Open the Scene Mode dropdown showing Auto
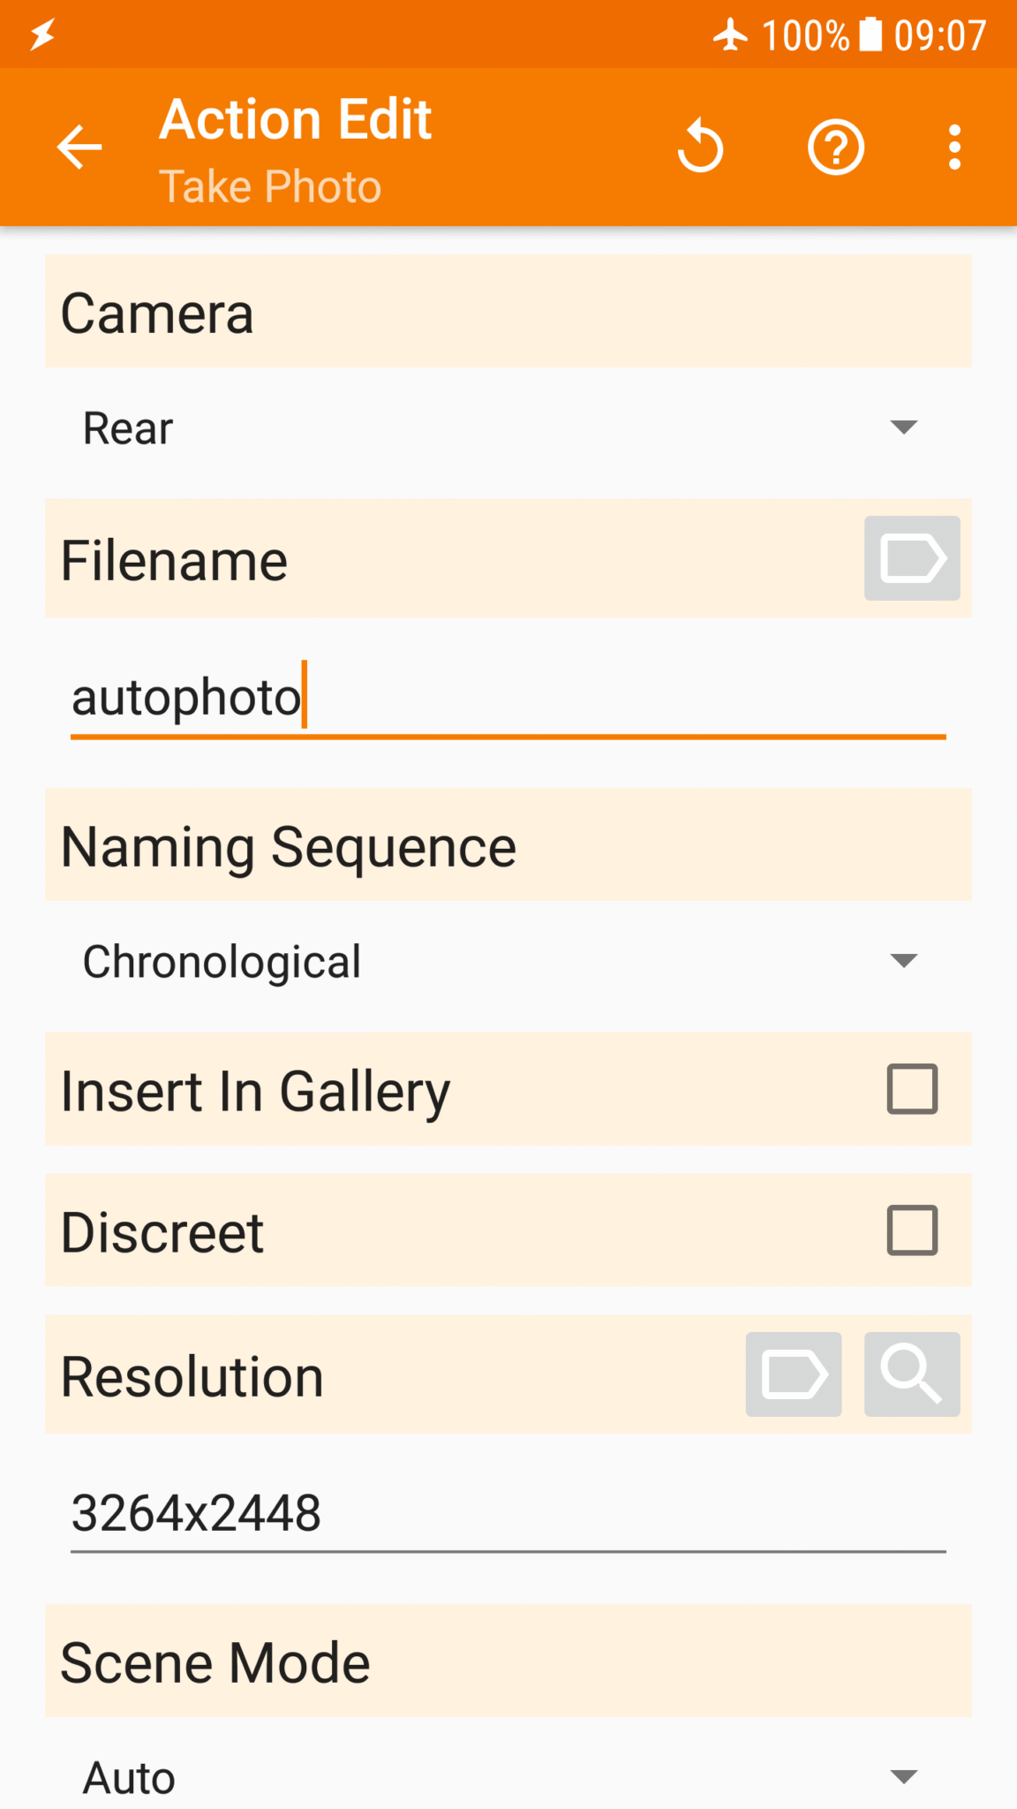Viewport: 1017px width, 1809px height. (508, 1775)
